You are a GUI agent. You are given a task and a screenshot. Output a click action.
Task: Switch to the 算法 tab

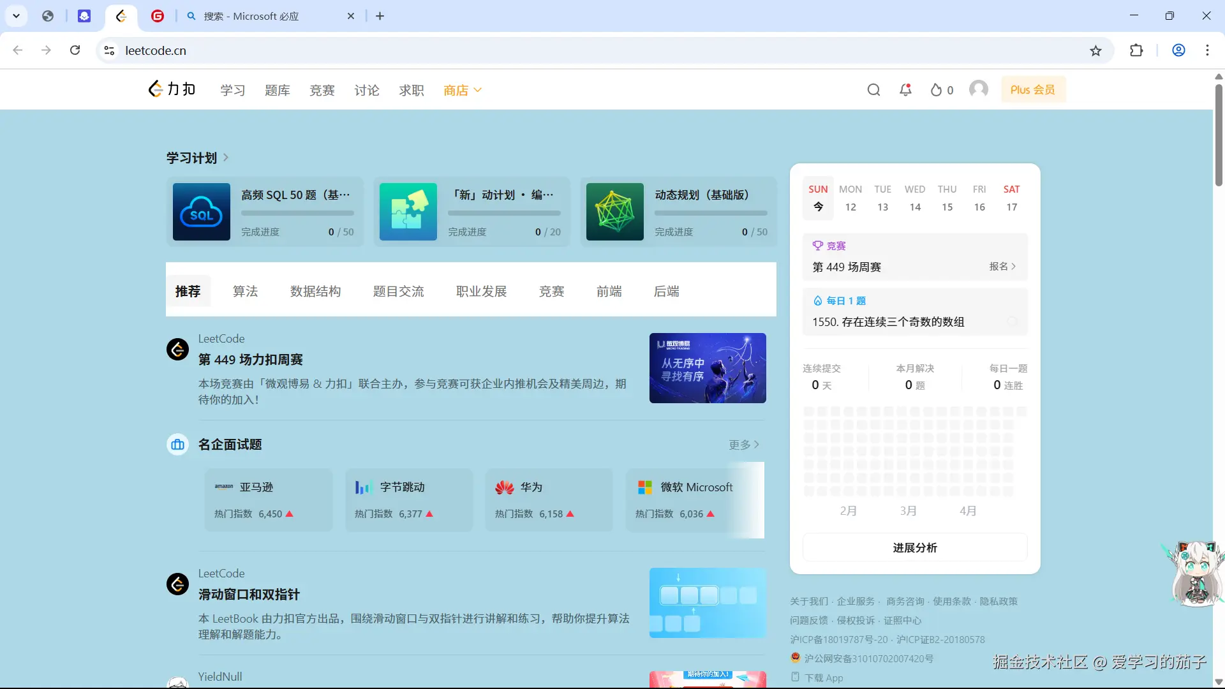[245, 292]
